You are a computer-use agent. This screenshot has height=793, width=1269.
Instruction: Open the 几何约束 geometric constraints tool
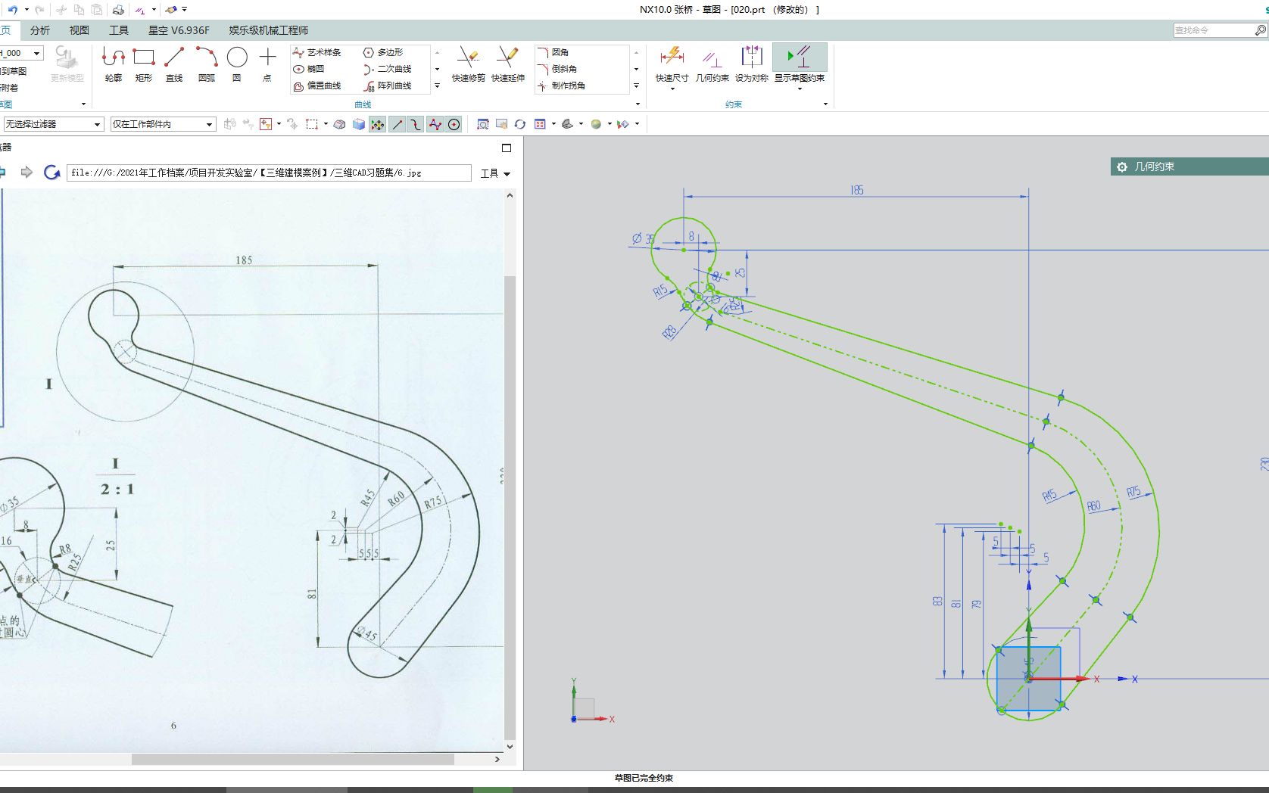[x=711, y=64]
